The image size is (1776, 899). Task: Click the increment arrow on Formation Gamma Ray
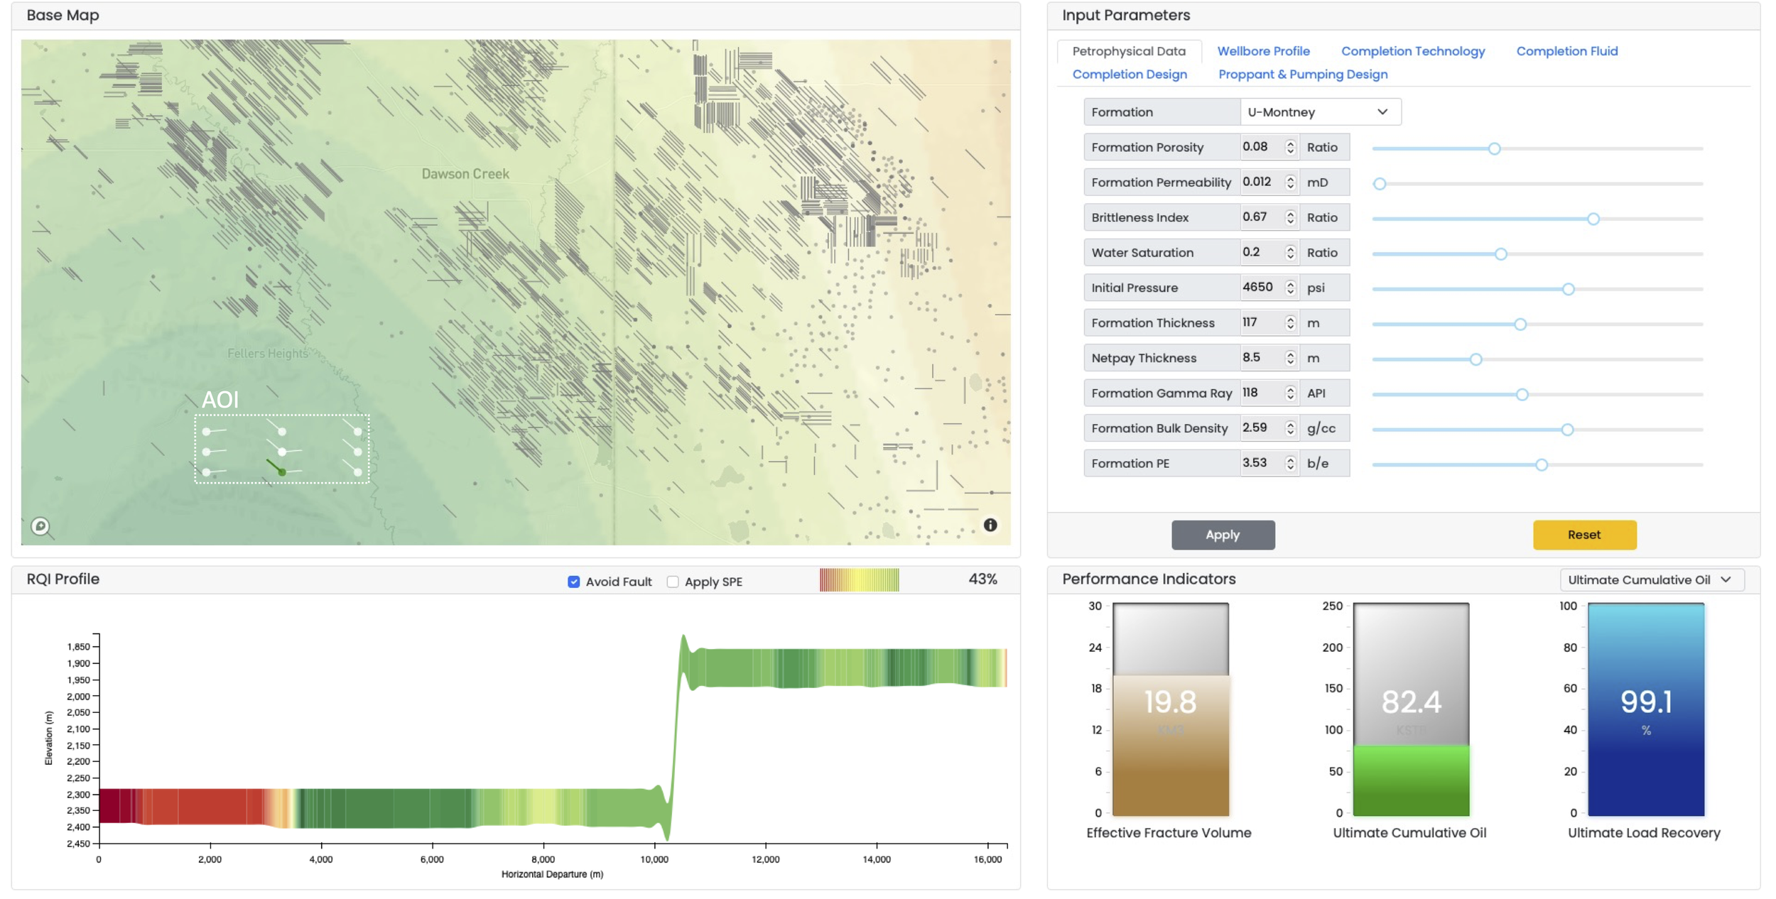[x=1289, y=389]
